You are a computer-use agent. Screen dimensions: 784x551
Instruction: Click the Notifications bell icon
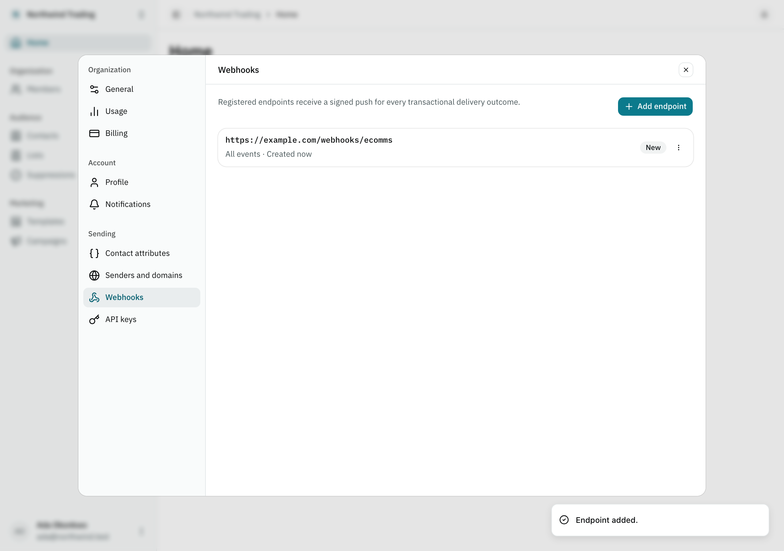94,204
